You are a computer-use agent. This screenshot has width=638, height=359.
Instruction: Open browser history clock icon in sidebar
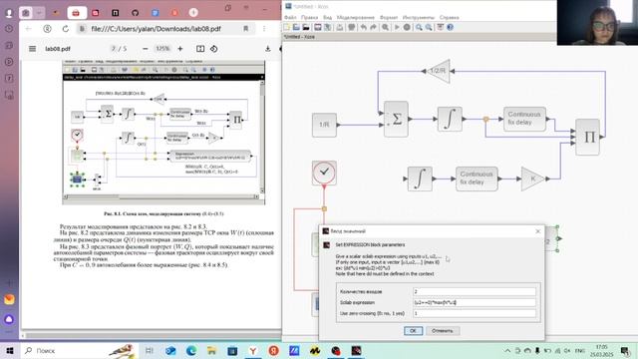tap(9, 29)
